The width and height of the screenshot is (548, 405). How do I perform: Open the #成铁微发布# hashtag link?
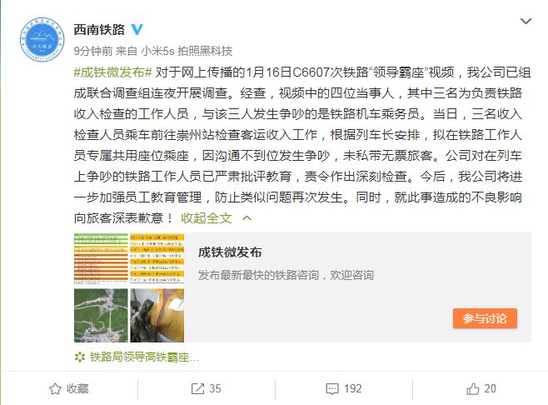pos(113,72)
